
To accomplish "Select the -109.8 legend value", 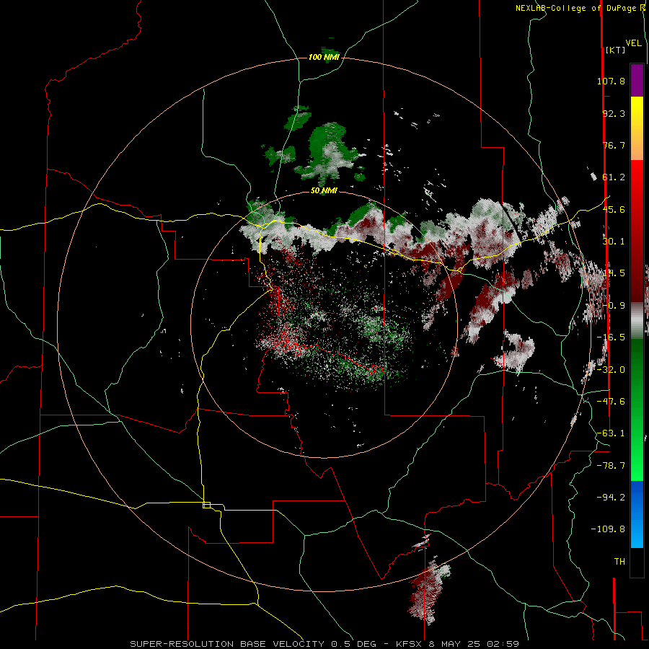I will click(608, 529).
